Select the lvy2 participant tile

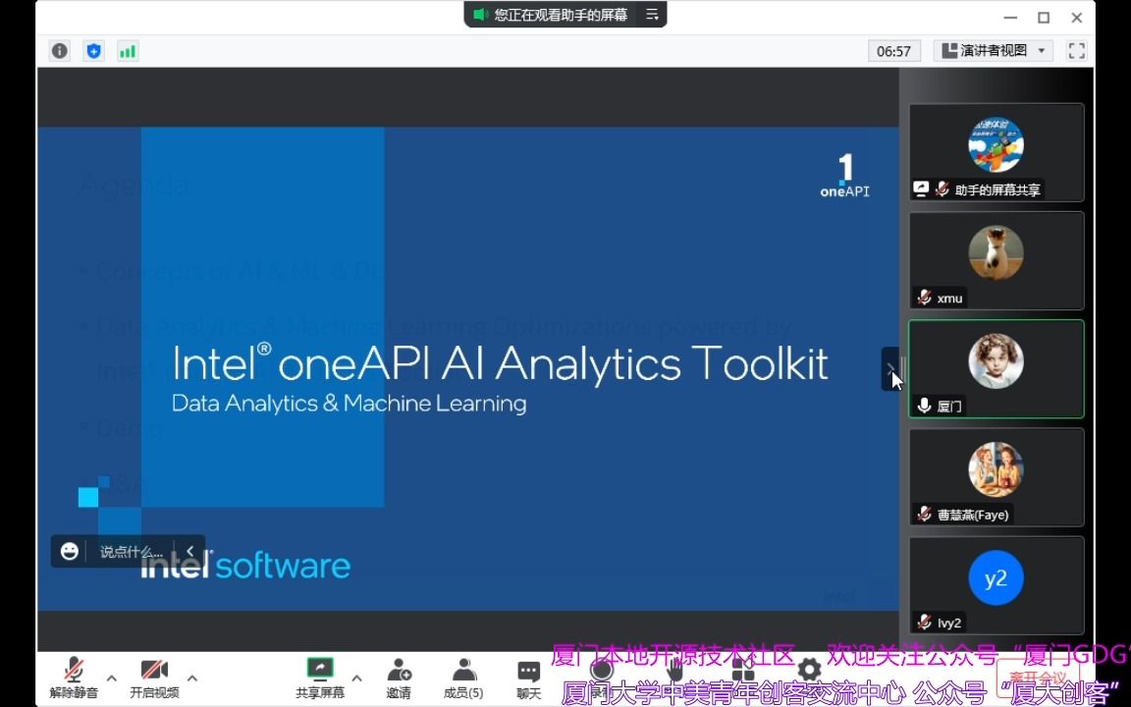click(x=996, y=585)
